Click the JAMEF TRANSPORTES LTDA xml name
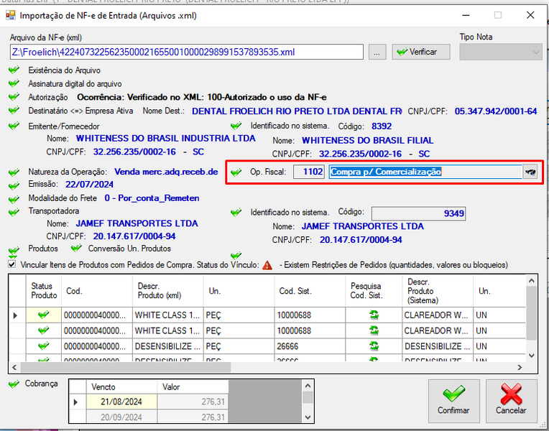Image resolution: width=549 pixels, height=431 pixels. (137, 223)
